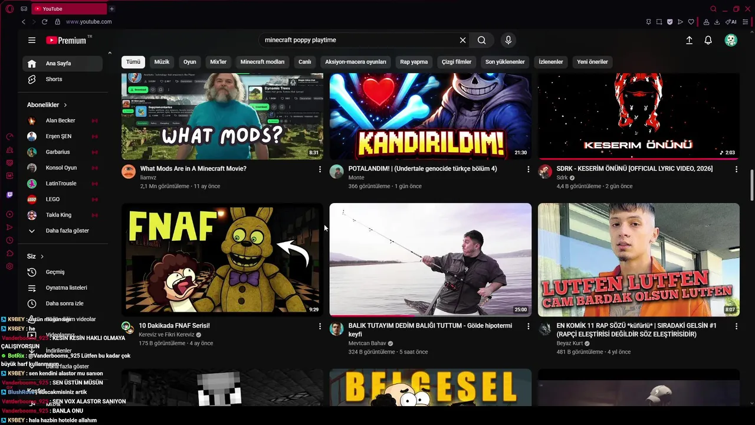The image size is (755, 425).
Task: Toggle the ad blocker shield icon
Action: [669, 22]
